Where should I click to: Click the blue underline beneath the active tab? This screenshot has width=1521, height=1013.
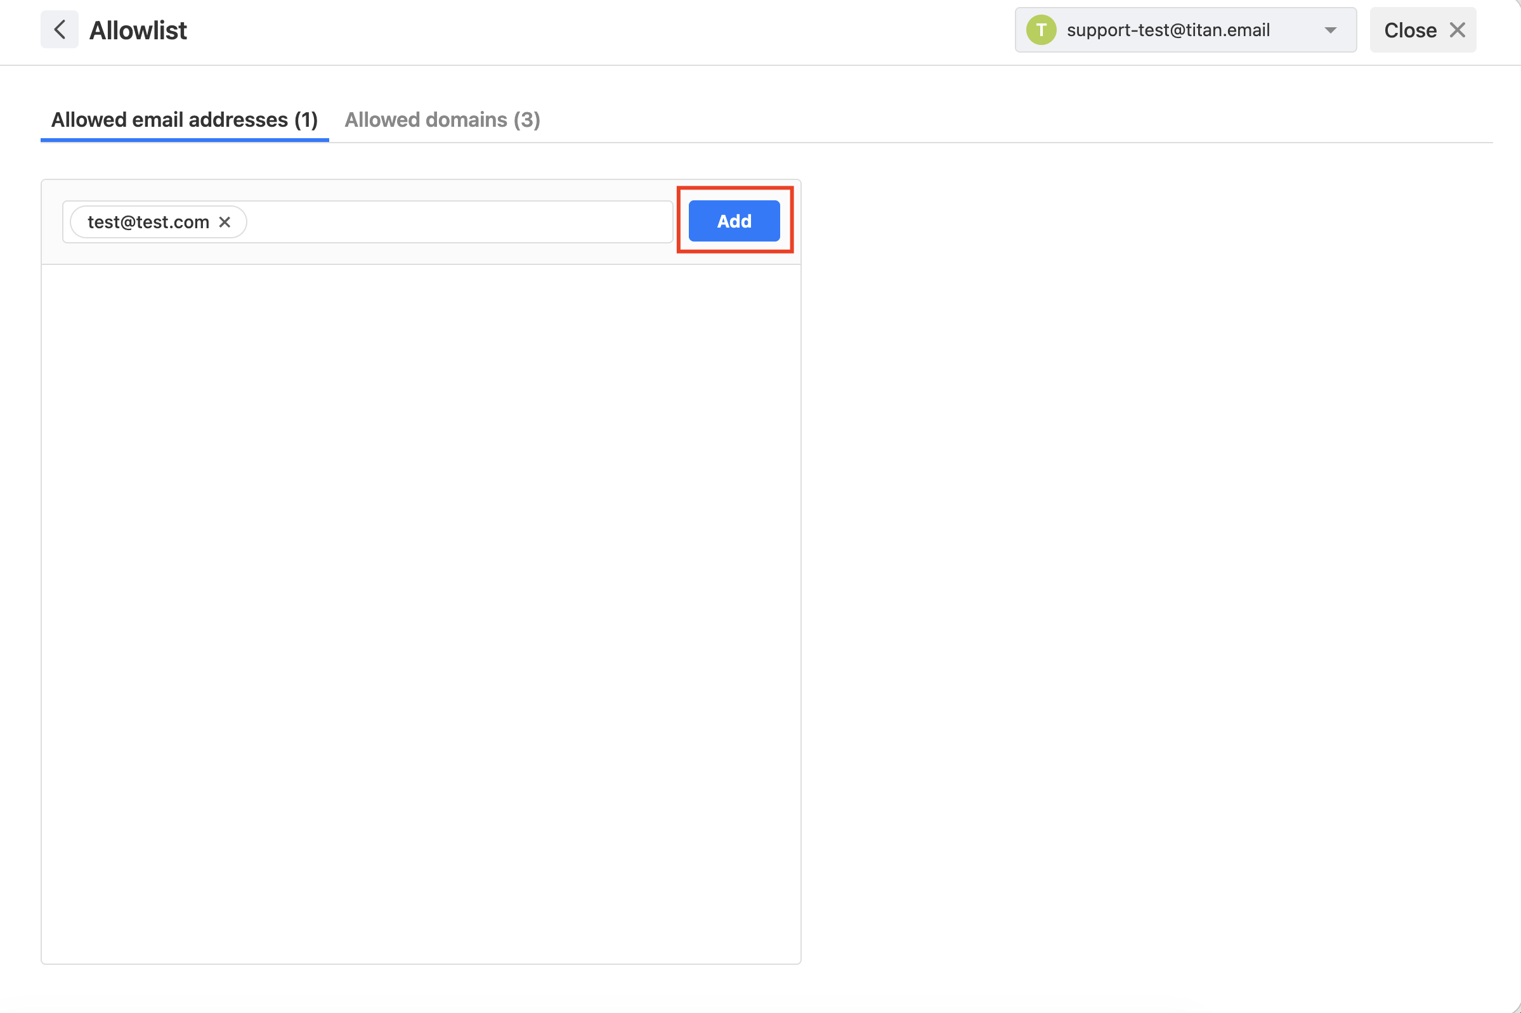[184, 139]
